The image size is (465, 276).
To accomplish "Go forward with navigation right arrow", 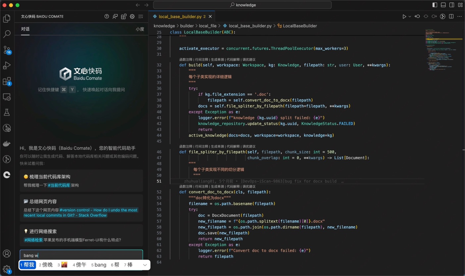I will coord(146,5).
